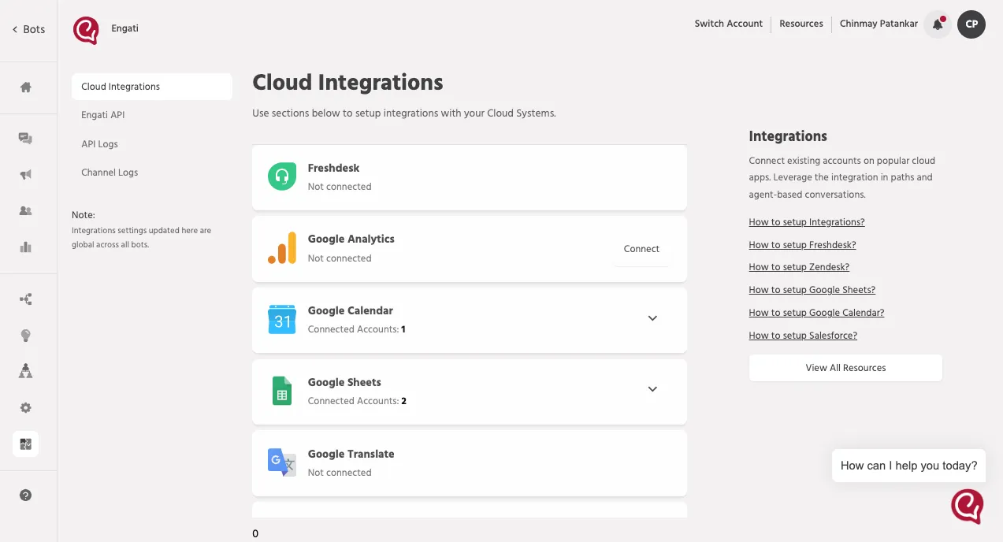Connect Google Analytics
The width and height of the screenshot is (1003, 542).
point(641,249)
